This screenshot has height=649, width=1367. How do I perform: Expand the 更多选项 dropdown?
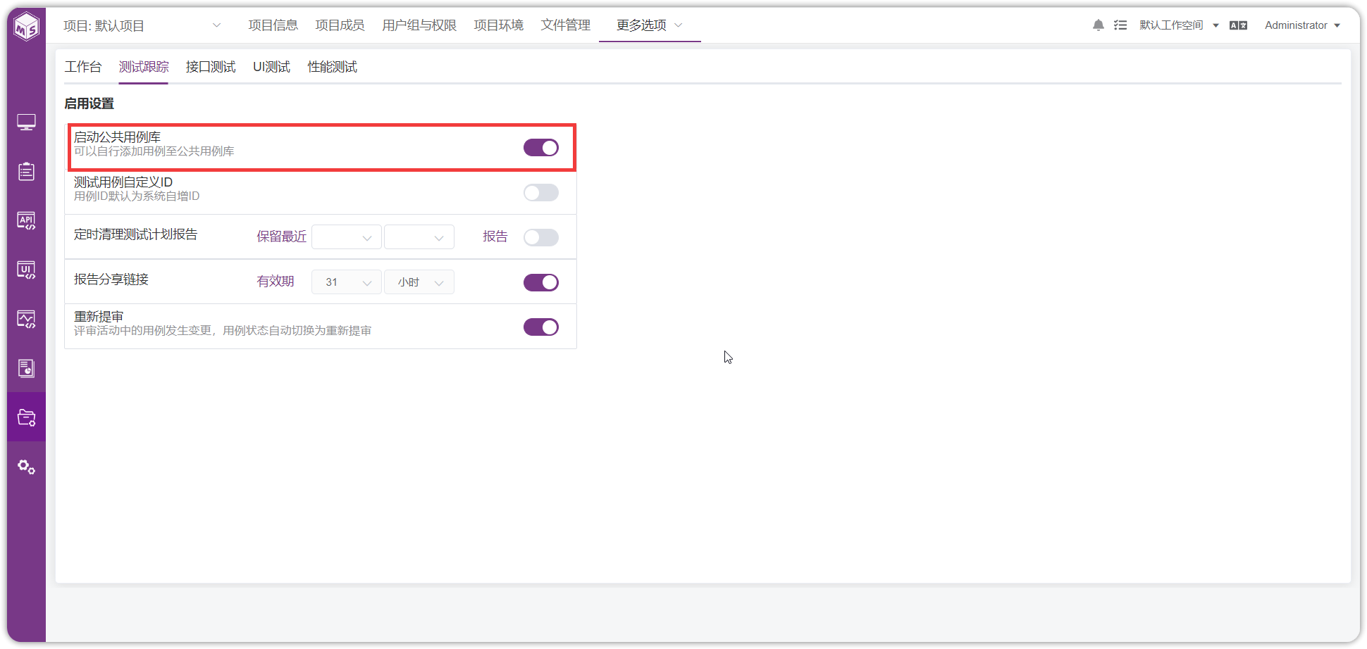[x=649, y=25]
